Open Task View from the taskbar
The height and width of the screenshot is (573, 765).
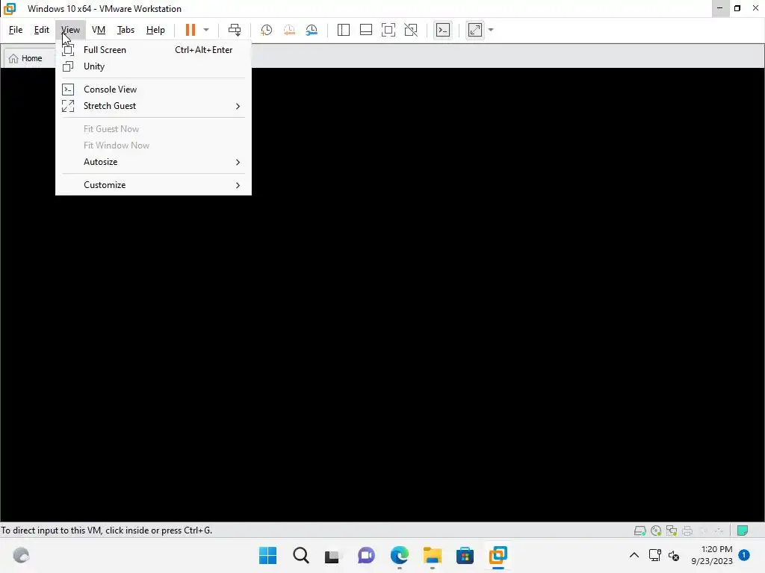[x=333, y=555]
